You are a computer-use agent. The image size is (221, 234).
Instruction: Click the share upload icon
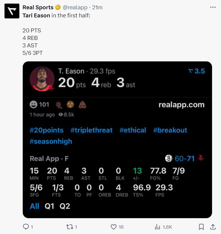(x=213, y=227)
